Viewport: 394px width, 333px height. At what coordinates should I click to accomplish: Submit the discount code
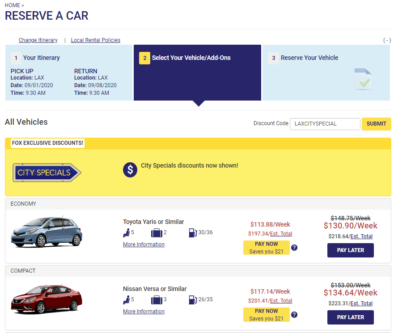point(376,124)
